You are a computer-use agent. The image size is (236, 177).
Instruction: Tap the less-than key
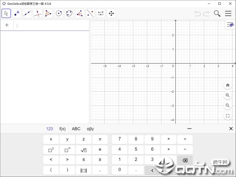tap(51, 160)
